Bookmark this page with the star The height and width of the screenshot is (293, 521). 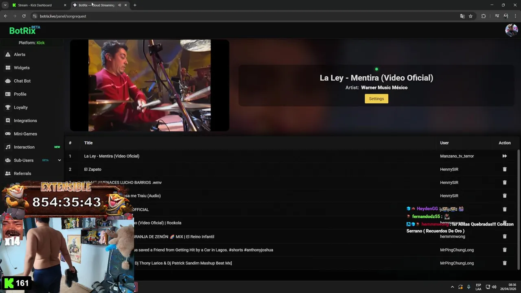pyautogui.click(x=471, y=16)
